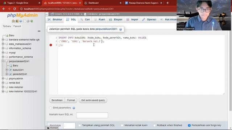The height and width of the screenshot is (130, 232).
Task: Expand the penerbit3241 table node
Action: pyautogui.click(x=7, y=74)
